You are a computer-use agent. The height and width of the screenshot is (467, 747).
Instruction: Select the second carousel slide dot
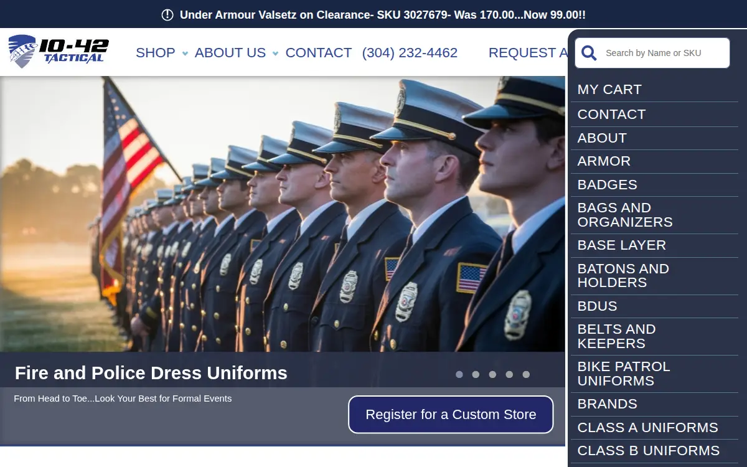476,374
